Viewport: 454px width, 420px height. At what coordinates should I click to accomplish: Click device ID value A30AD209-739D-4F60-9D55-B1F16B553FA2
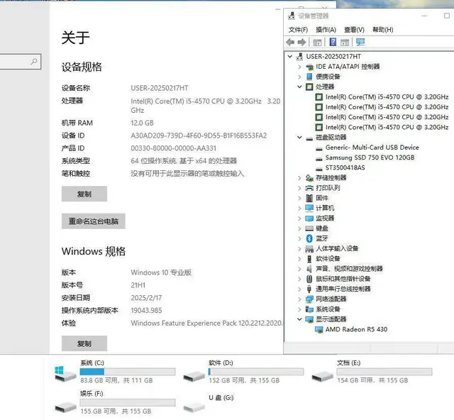click(199, 136)
